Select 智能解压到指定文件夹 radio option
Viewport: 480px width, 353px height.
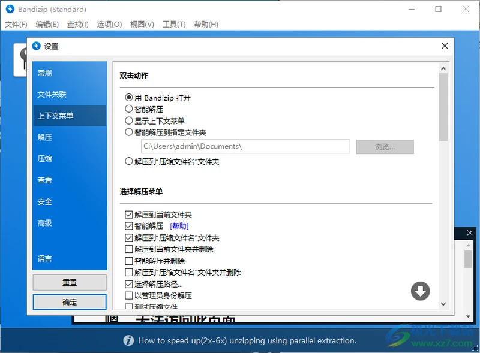[x=129, y=132]
